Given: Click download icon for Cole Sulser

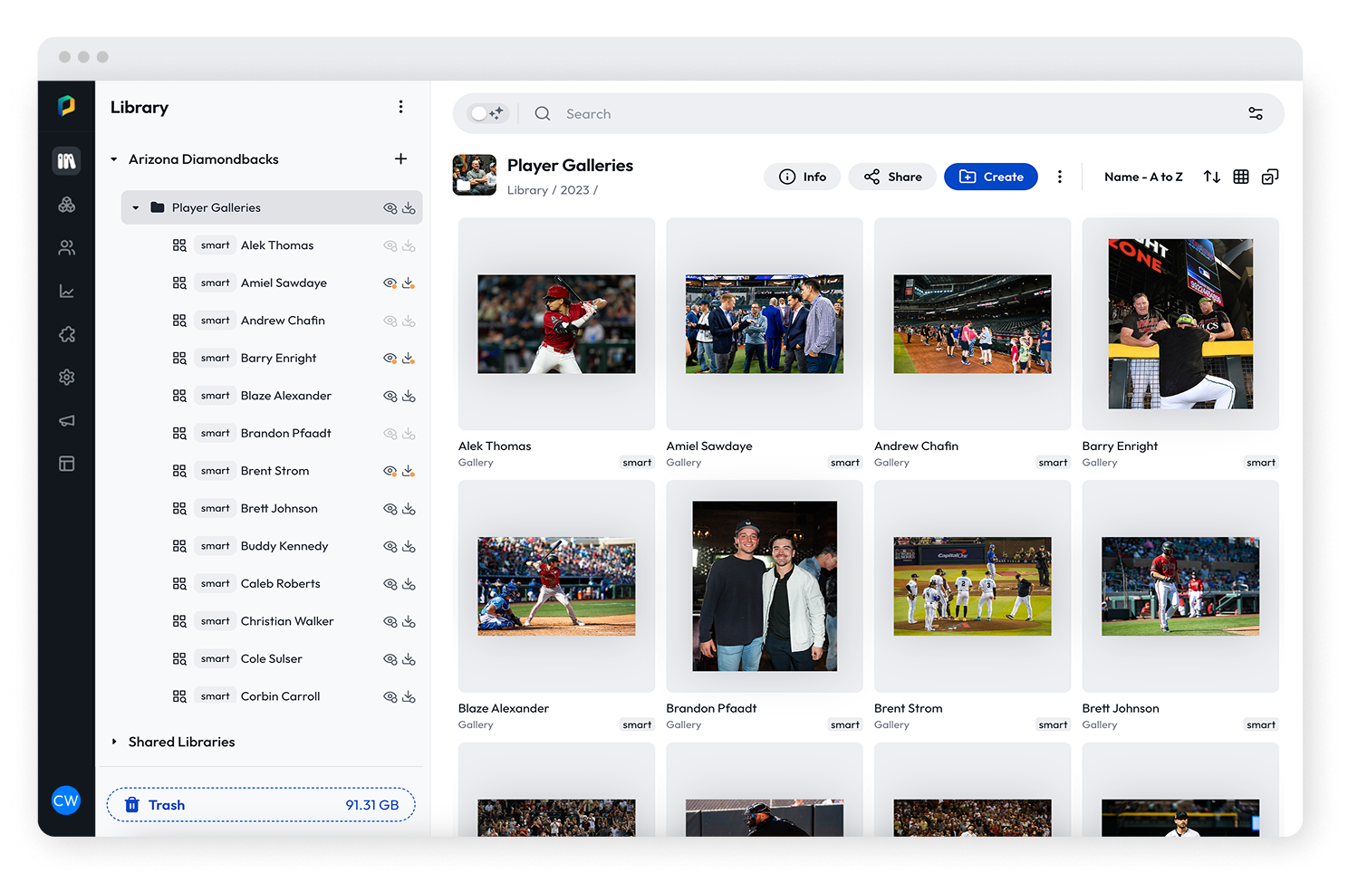Looking at the screenshot, I should coord(409,659).
